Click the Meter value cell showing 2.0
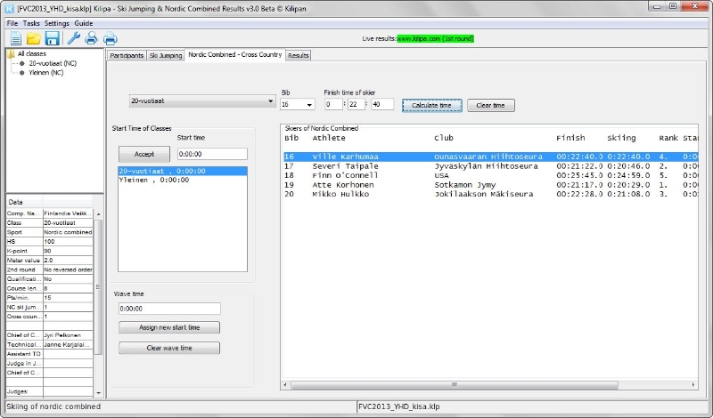 click(68, 261)
